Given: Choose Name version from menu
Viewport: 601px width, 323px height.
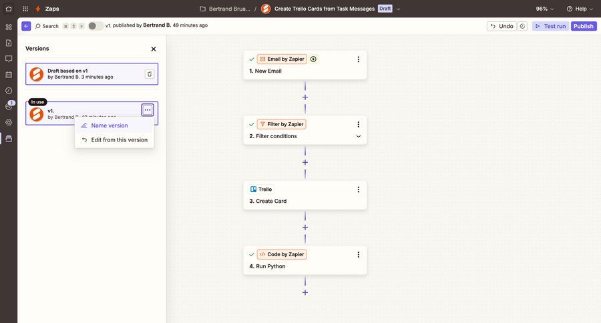Looking at the screenshot, I should pyautogui.click(x=114, y=125).
